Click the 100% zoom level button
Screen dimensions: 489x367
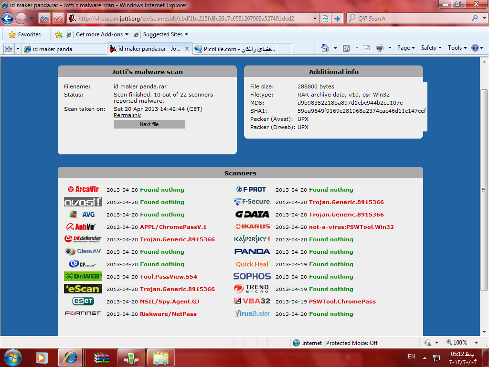457,343
